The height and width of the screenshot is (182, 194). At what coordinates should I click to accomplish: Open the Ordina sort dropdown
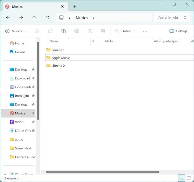coord(125,31)
